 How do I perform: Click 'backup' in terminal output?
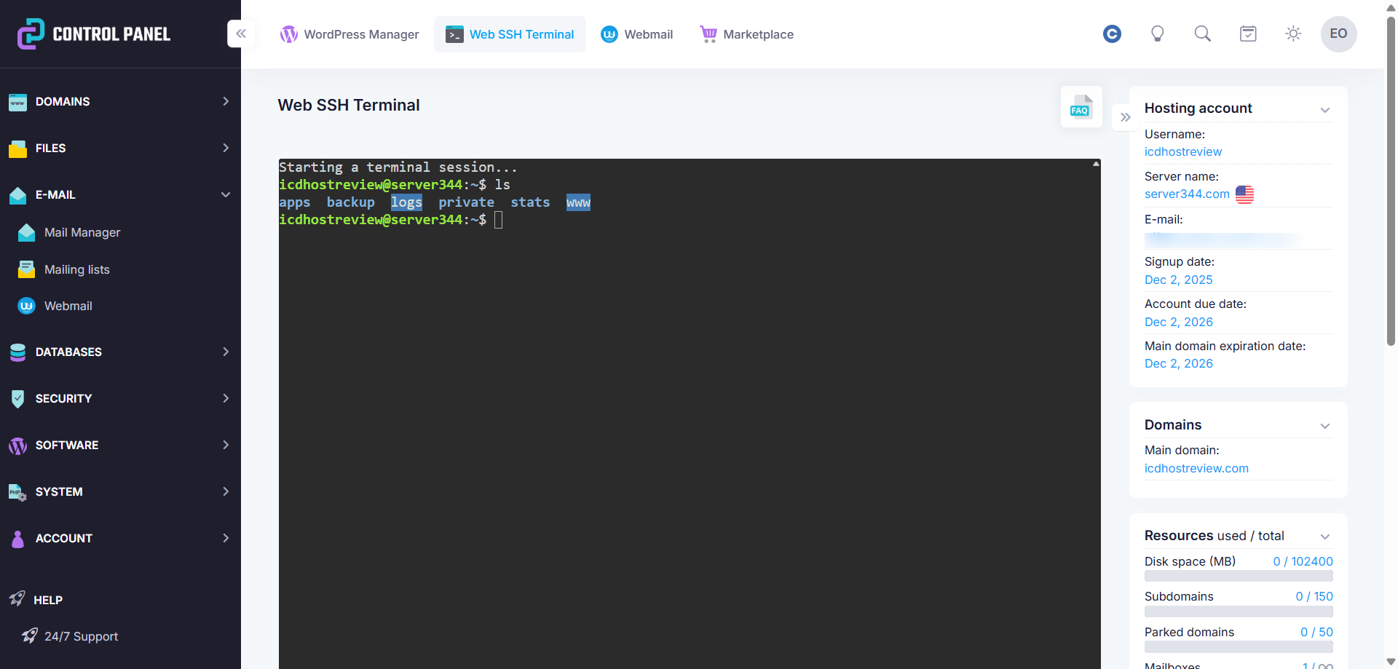pyautogui.click(x=351, y=202)
